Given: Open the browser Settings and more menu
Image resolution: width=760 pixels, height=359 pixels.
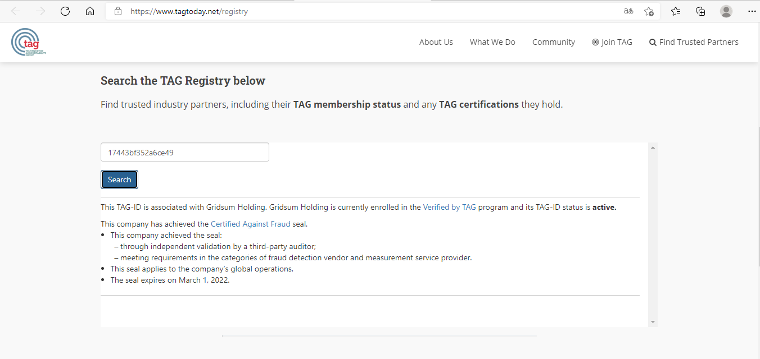Looking at the screenshot, I should (752, 11).
